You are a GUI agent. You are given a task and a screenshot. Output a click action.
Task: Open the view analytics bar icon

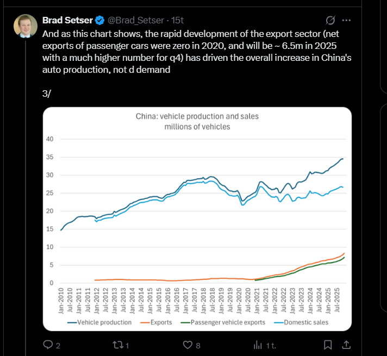(258, 345)
